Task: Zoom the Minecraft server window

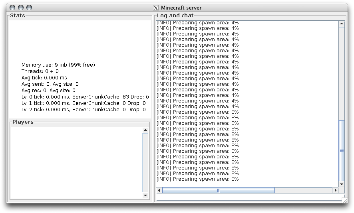Action: tap(29, 8)
